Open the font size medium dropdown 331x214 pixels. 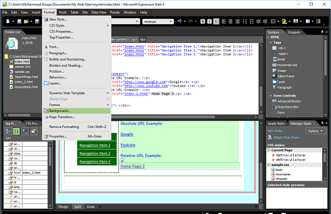pyautogui.click(x=158, y=22)
